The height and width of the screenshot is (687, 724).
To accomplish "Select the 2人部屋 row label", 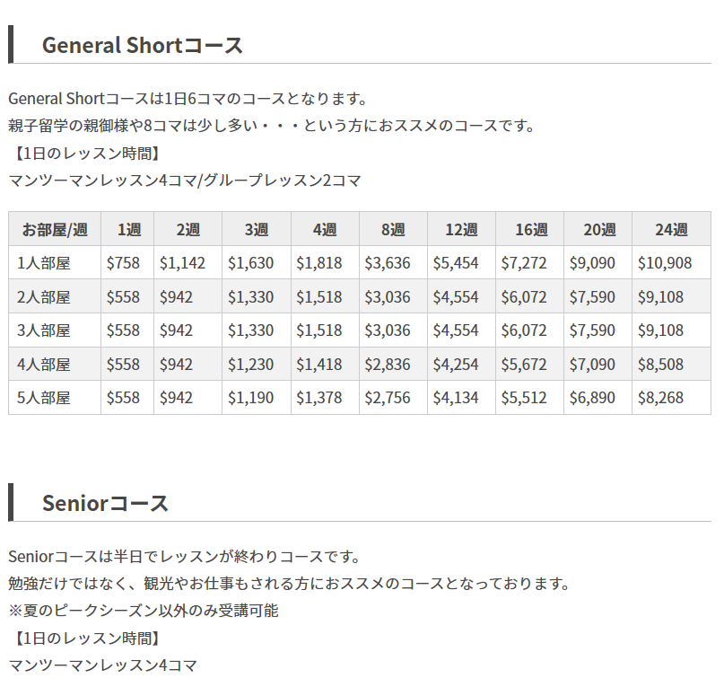I will [44, 296].
